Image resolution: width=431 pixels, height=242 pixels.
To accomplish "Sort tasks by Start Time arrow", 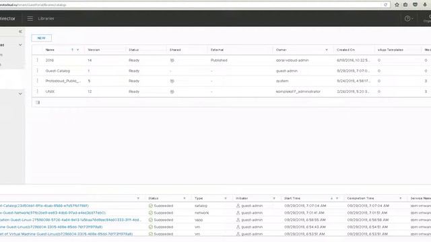I will click(x=331, y=198).
